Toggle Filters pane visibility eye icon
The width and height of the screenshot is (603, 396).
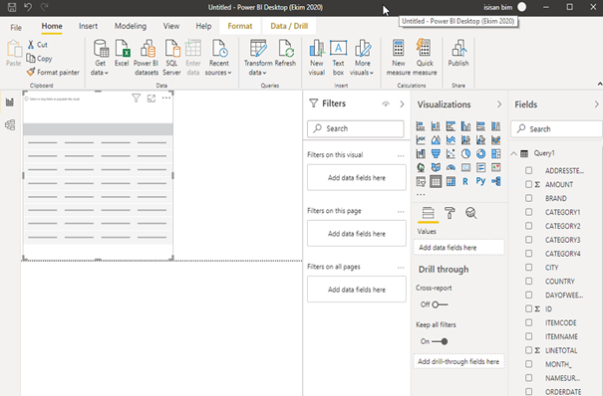[x=386, y=104]
